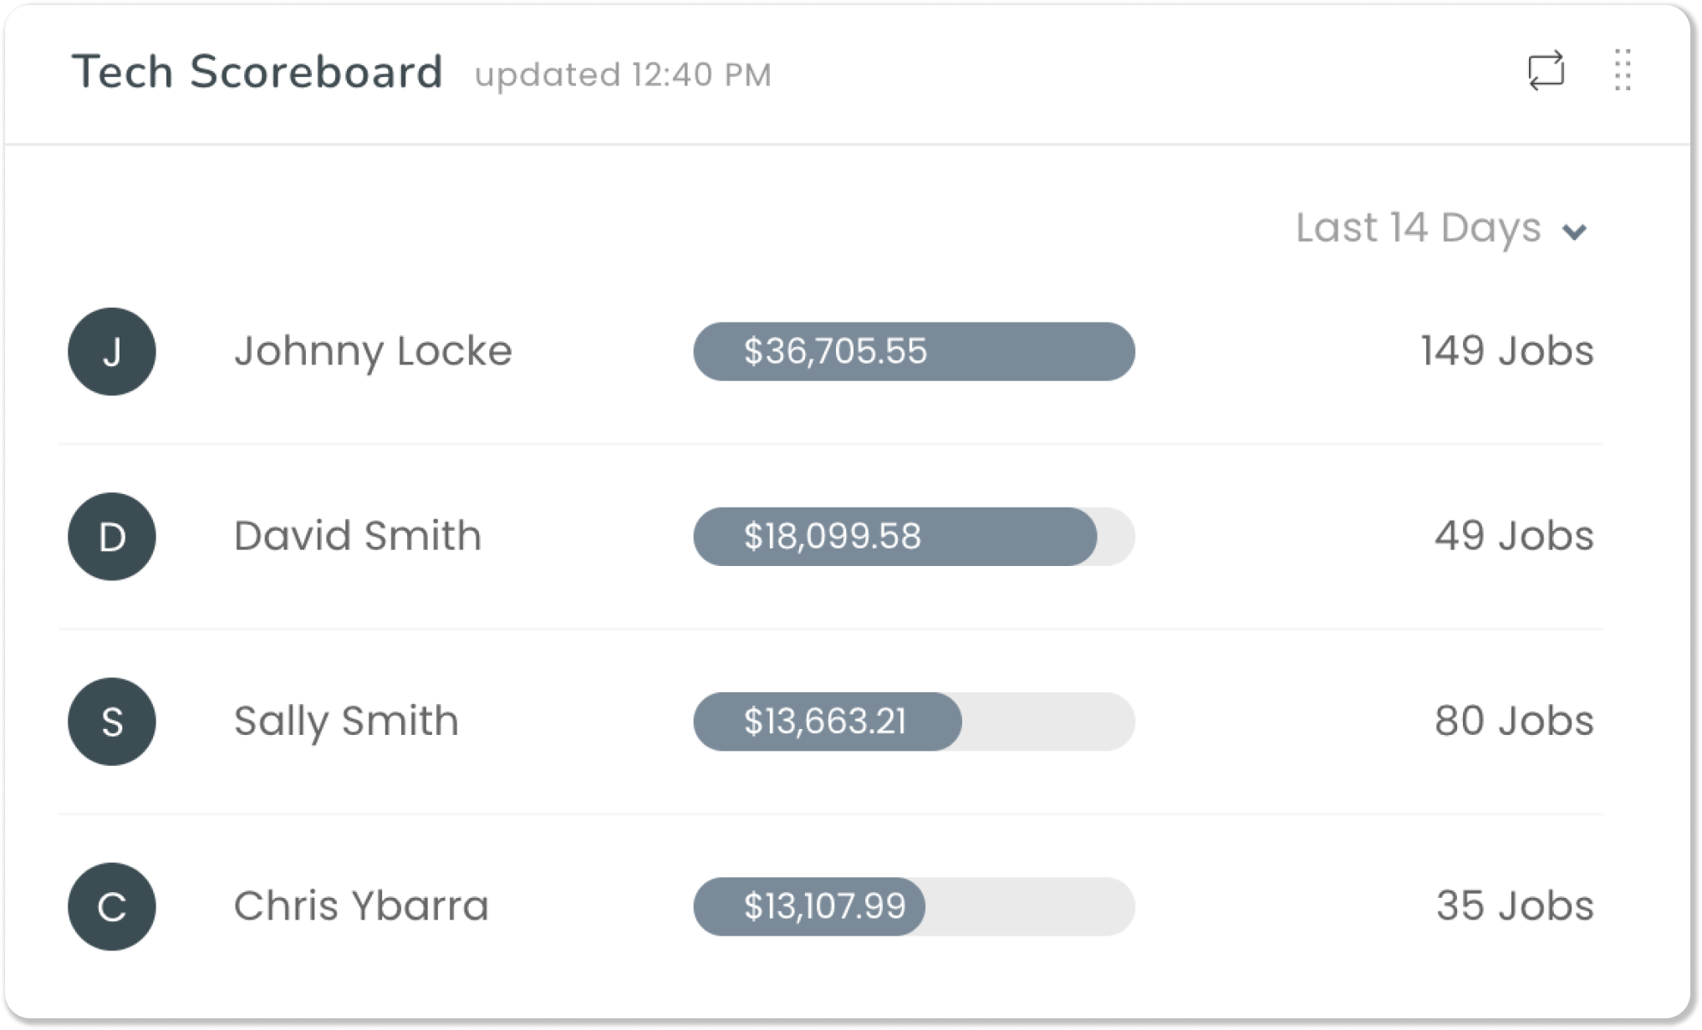Image resolution: width=1702 pixels, height=1030 pixels.
Task: Click the Tech Scoreboard title
Action: (257, 72)
